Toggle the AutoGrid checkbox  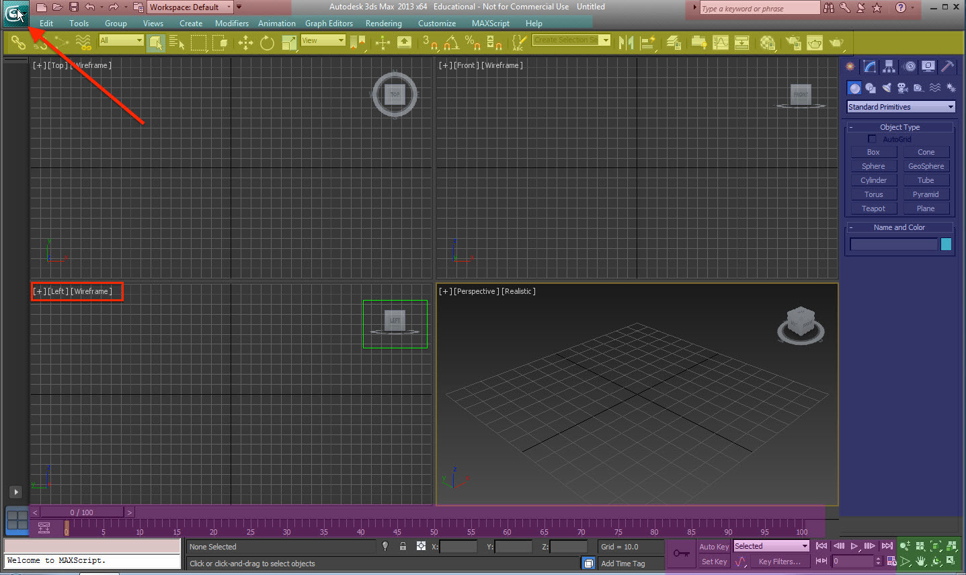872,139
